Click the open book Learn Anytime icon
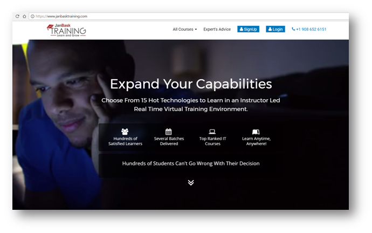The width and height of the screenshot is (372, 233). point(256,132)
